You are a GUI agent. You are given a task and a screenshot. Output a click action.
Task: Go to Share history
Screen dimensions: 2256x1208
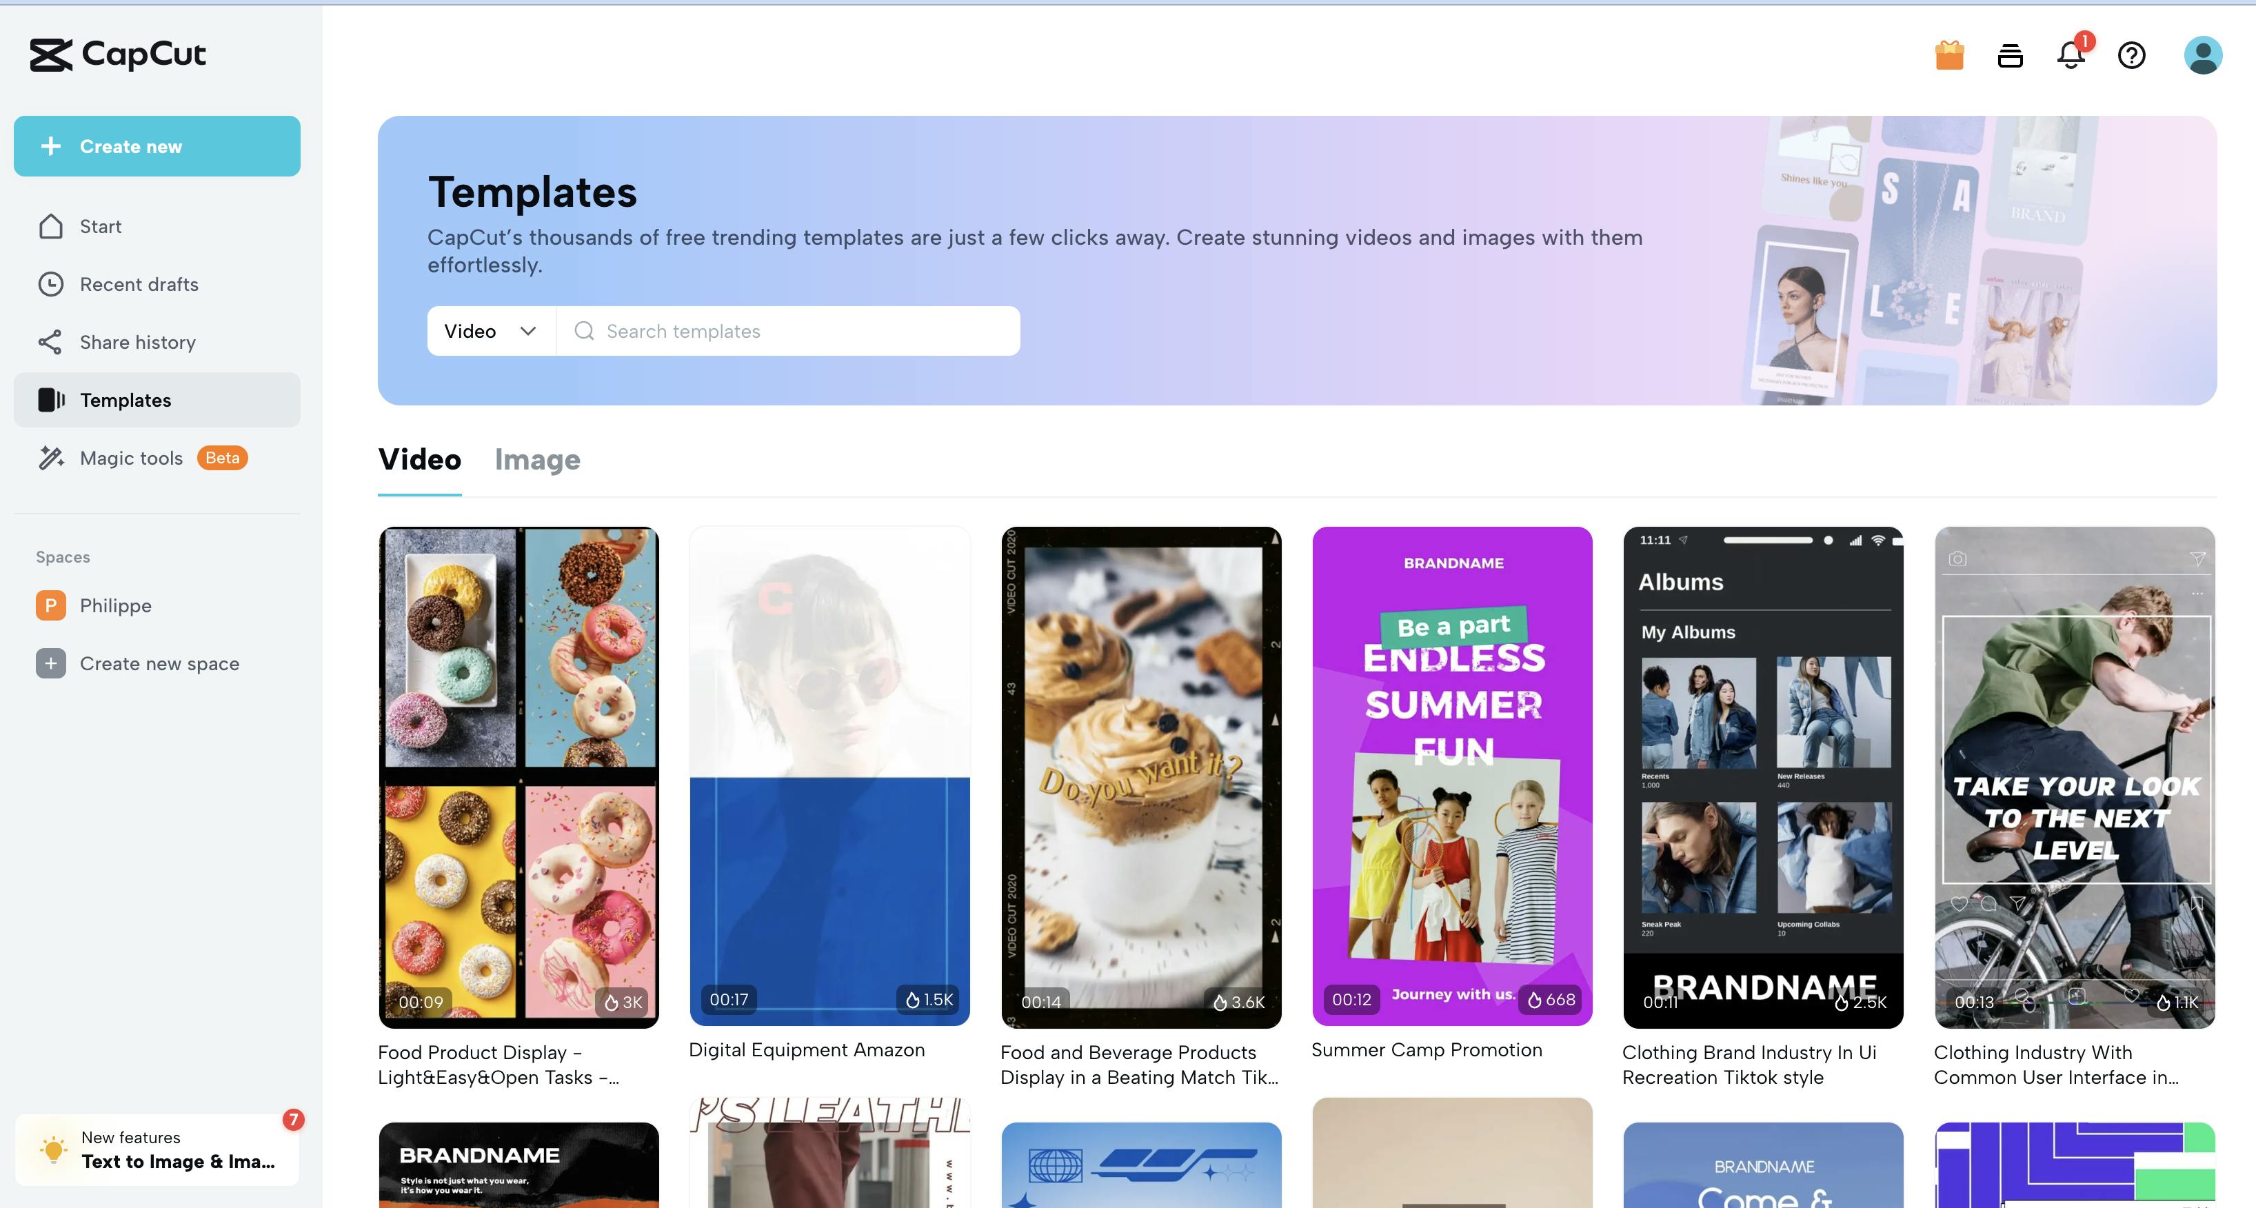pyautogui.click(x=137, y=343)
